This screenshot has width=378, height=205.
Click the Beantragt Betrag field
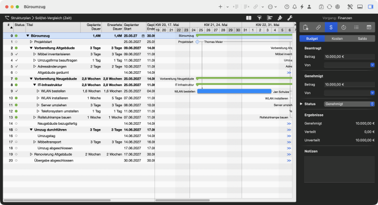click(x=349, y=57)
